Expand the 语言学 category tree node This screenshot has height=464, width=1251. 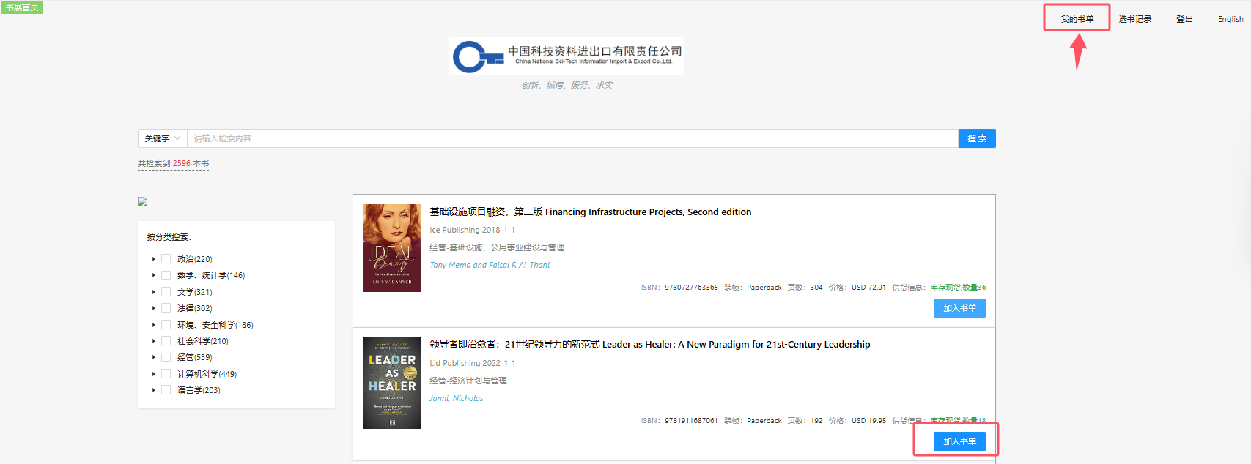coord(153,390)
